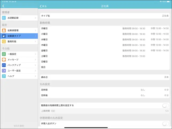Open 出退勤記録 menu item

19,18
